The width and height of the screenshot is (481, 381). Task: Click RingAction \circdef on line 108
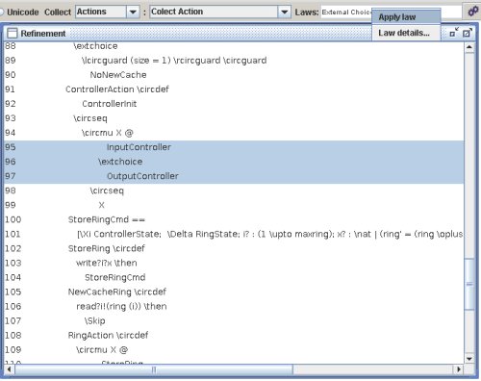coord(108,336)
